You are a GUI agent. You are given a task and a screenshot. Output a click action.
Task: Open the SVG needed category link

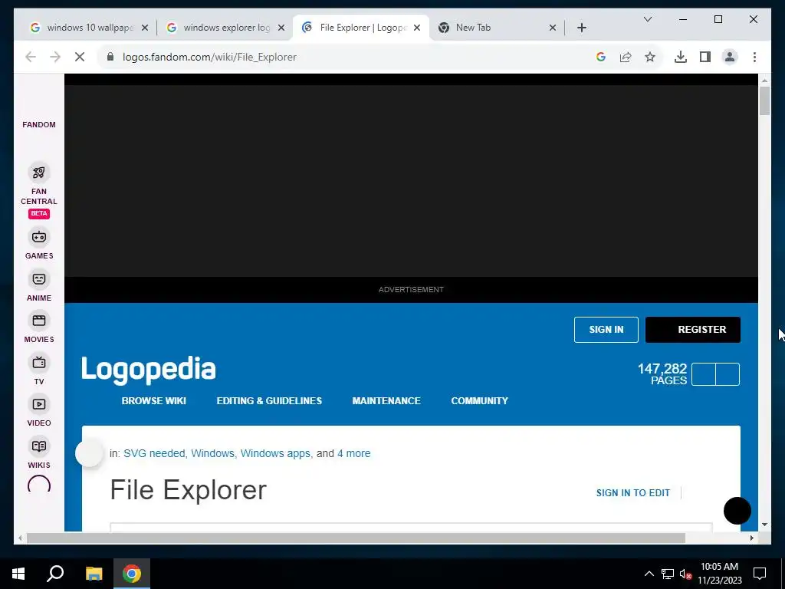[154, 453]
